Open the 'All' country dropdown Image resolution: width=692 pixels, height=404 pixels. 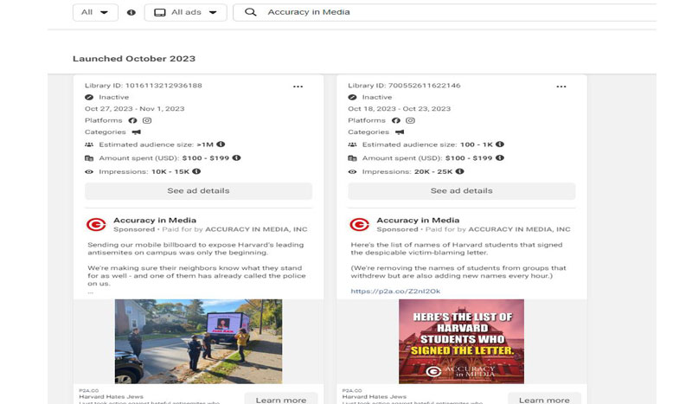[x=94, y=12]
